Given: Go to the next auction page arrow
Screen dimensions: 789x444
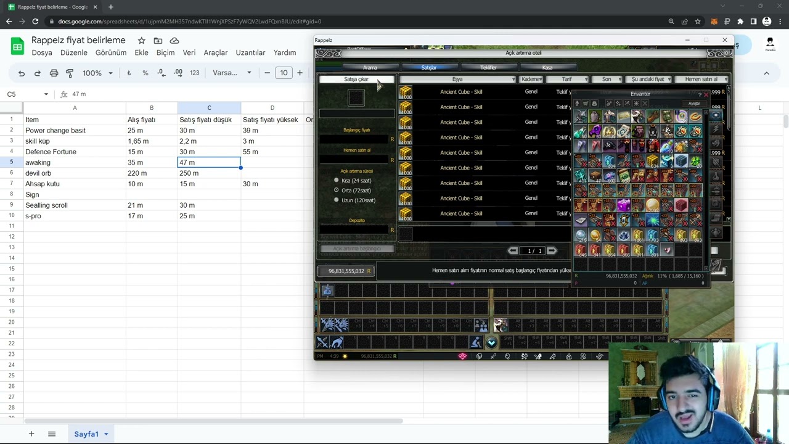Looking at the screenshot, I should [x=552, y=251].
